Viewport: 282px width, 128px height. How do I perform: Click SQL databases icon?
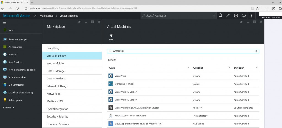(5, 85)
